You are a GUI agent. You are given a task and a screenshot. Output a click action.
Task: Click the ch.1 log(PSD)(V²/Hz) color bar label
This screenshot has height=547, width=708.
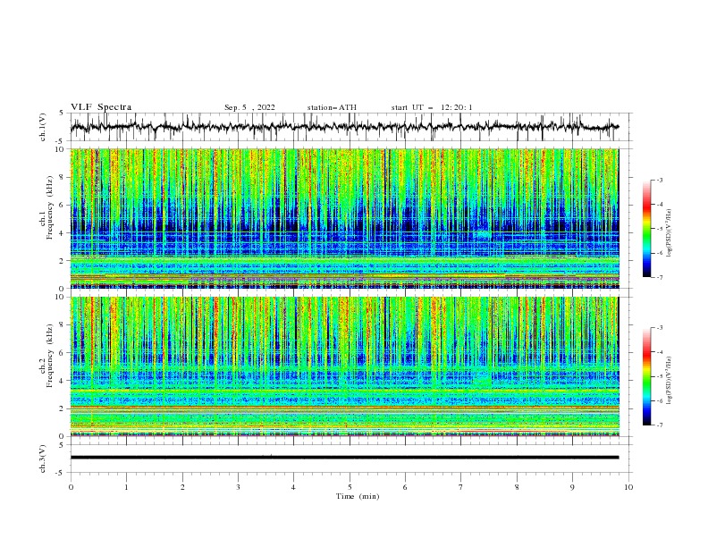click(x=670, y=233)
